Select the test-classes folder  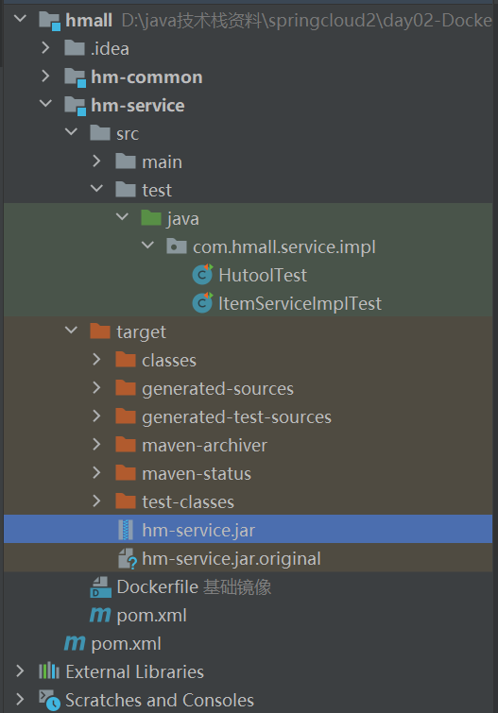pyautogui.click(x=188, y=502)
